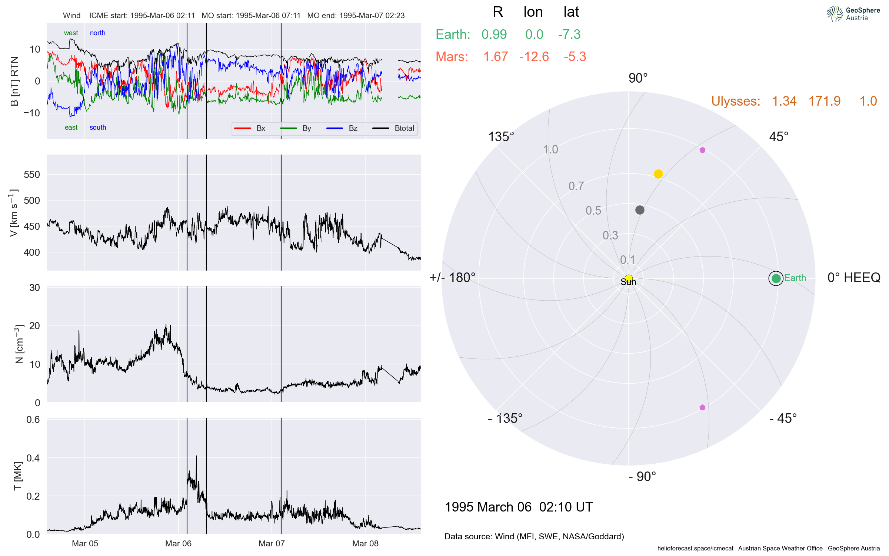Click Mars longitude value -12.6
The height and width of the screenshot is (556, 889).
tap(534, 57)
